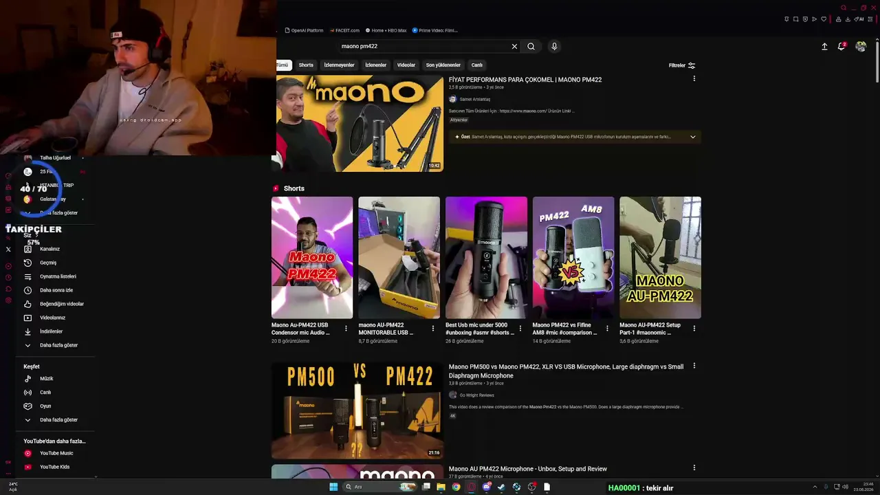Expand Daha fazla göster under subscriptions
Image resolution: width=880 pixels, height=495 pixels.
tap(52, 212)
